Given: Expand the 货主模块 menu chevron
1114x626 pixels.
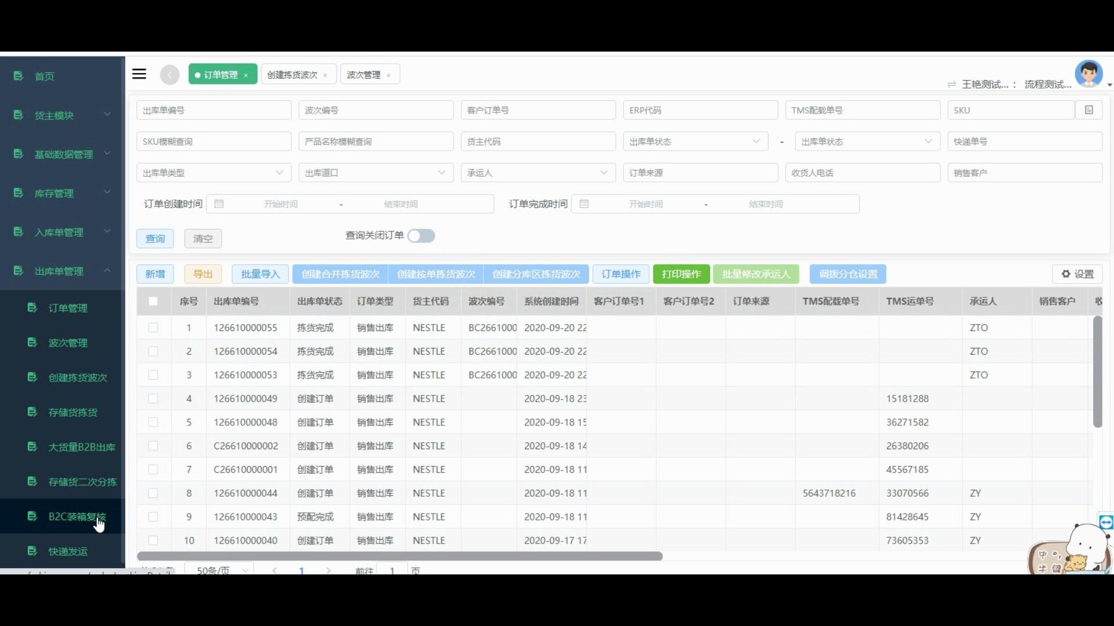Looking at the screenshot, I should (107, 114).
